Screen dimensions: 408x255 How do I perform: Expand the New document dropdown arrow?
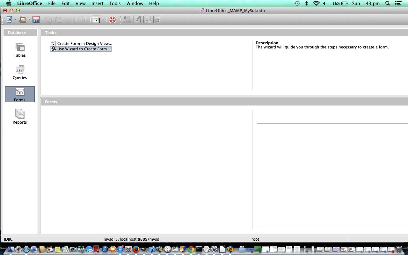(x=16, y=20)
